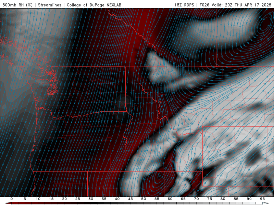Click the colorbar label "20"
The image size is (274, 205).
[x=64, y=199]
